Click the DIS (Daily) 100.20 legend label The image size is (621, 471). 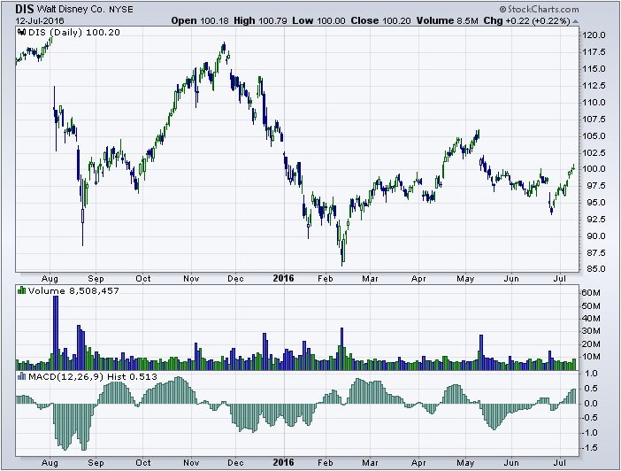pyautogui.click(x=74, y=32)
